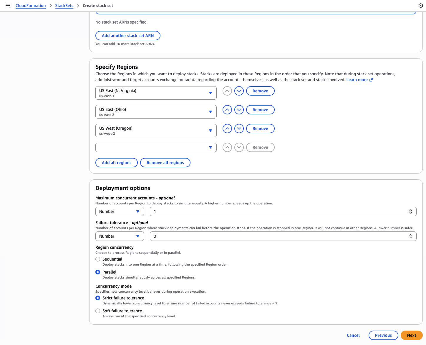Move US East (N. Virginia) region down
The width and height of the screenshot is (426, 345).
[239, 91]
